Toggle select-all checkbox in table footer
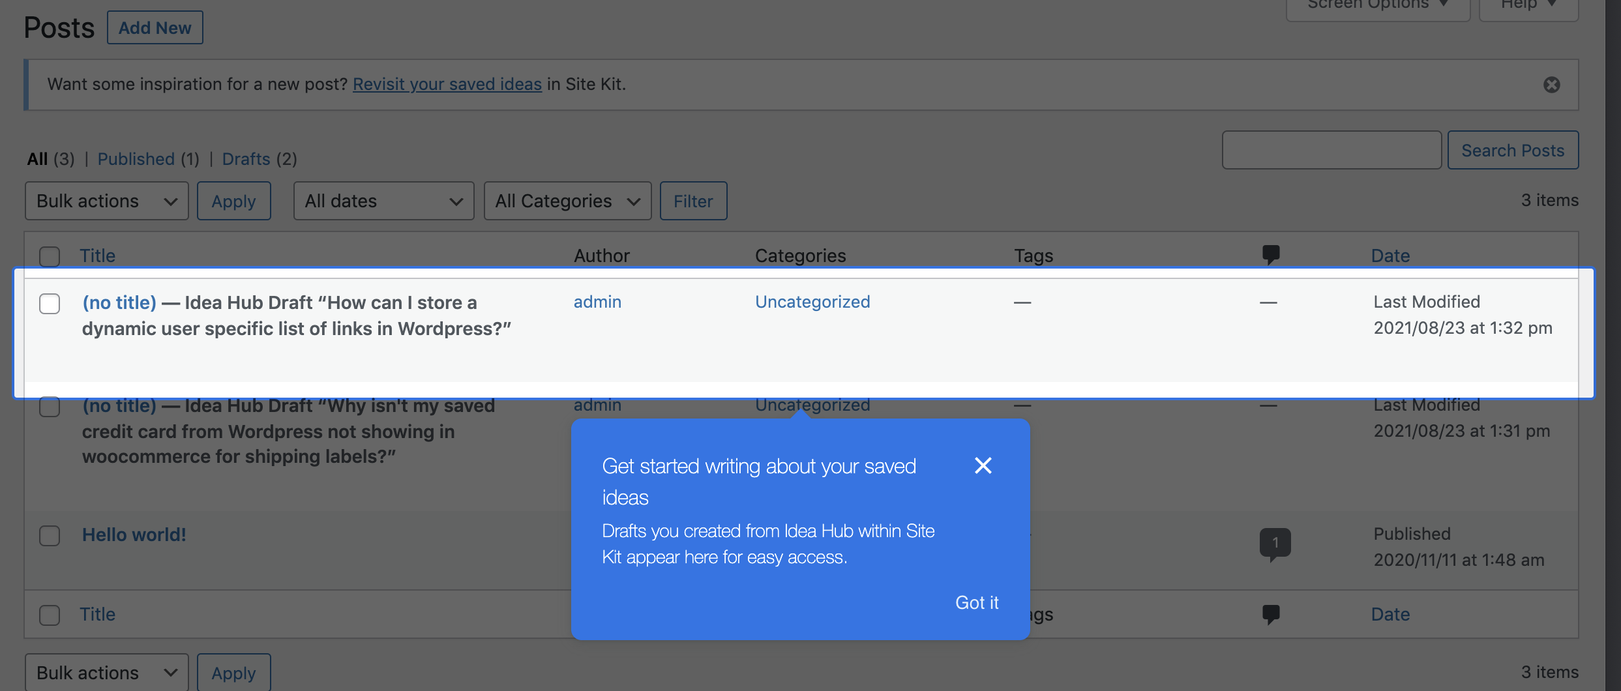The height and width of the screenshot is (691, 1621). click(x=50, y=615)
